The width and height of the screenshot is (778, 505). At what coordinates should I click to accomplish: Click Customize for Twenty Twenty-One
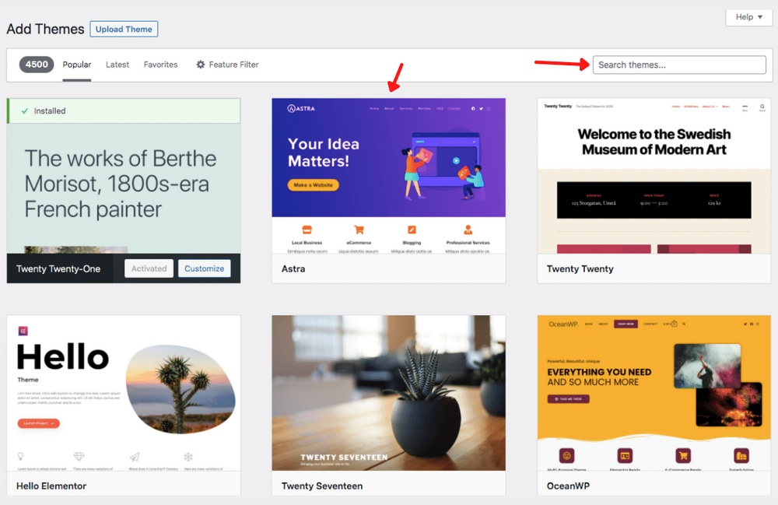pyautogui.click(x=204, y=268)
